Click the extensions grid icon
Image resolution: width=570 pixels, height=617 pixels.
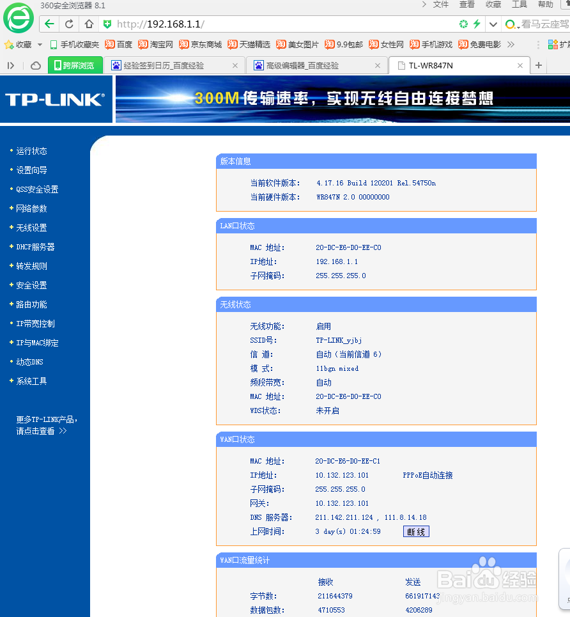553,45
